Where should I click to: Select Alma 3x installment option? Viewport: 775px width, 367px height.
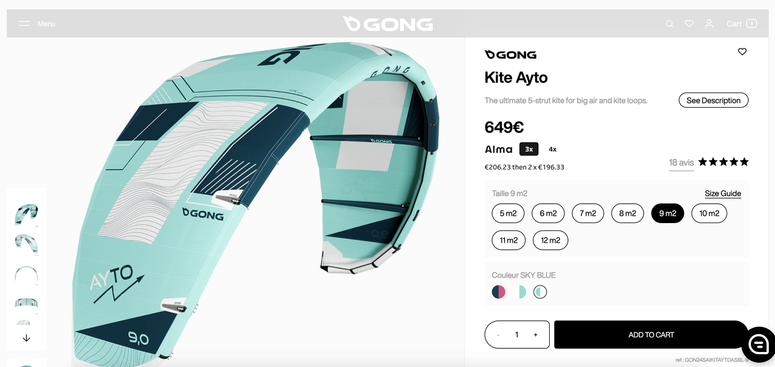[529, 149]
